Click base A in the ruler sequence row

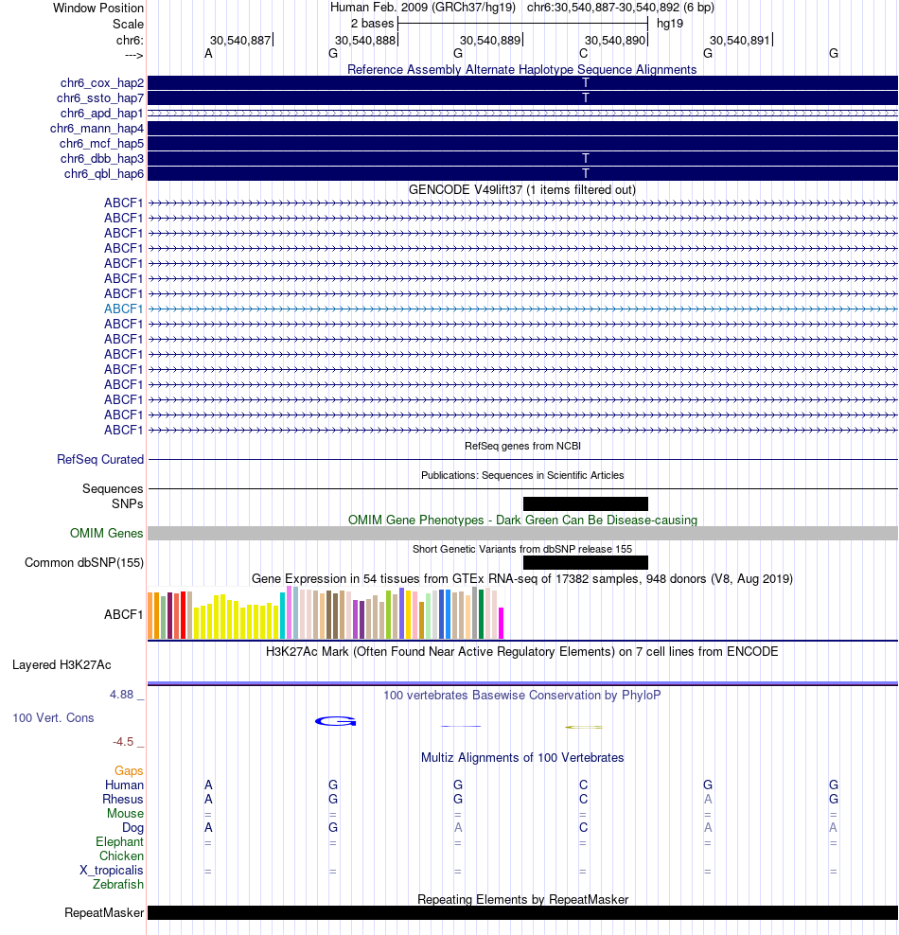pos(208,54)
